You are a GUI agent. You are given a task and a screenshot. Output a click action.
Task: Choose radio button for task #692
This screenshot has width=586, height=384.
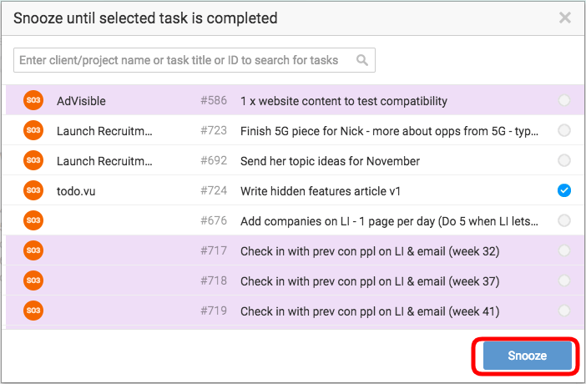click(564, 161)
